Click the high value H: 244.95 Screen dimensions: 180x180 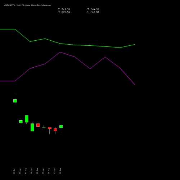(x=93, y=9)
